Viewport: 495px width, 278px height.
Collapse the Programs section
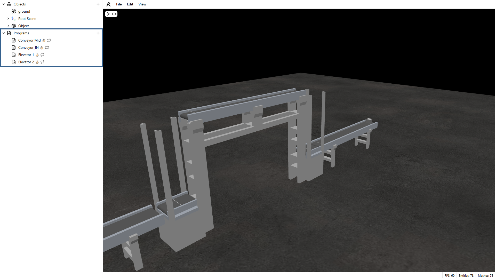point(4,33)
